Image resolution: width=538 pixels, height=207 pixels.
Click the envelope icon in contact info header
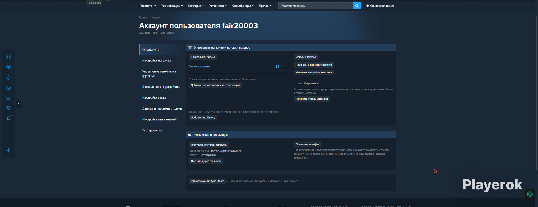(190, 135)
